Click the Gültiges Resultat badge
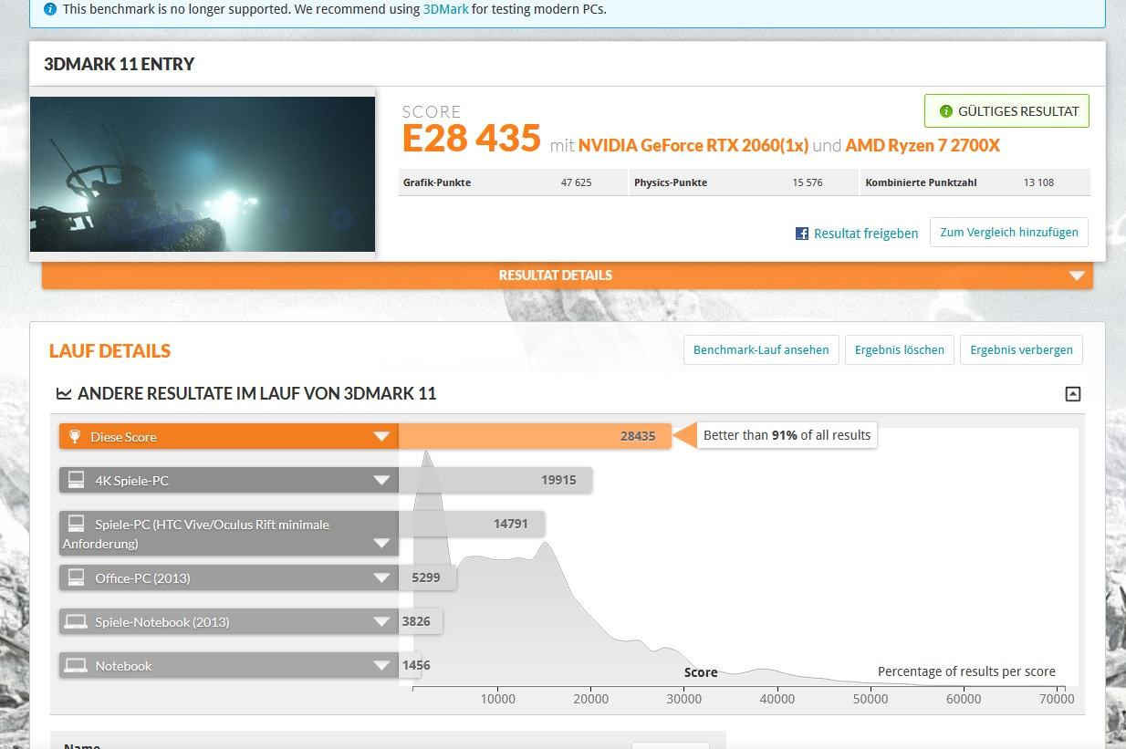Image resolution: width=1126 pixels, height=749 pixels. (x=1006, y=111)
